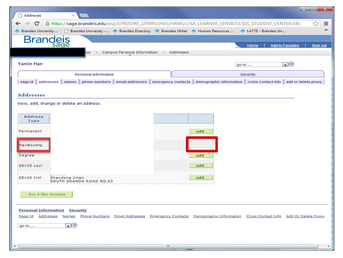Click Add A New Address button
The image size is (343, 258).
(x=46, y=194)
